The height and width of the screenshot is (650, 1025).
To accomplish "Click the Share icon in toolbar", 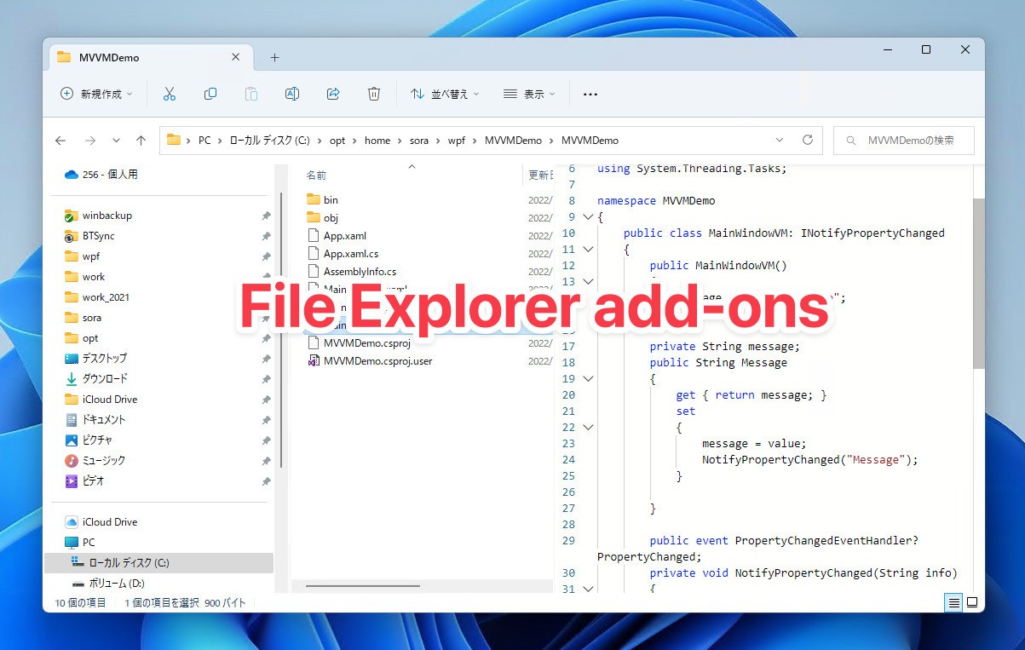I will tap(333, 94).
